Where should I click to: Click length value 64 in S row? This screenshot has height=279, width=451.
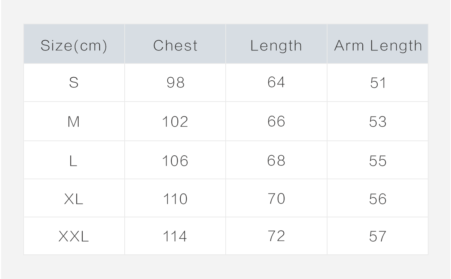click(276, 83)
